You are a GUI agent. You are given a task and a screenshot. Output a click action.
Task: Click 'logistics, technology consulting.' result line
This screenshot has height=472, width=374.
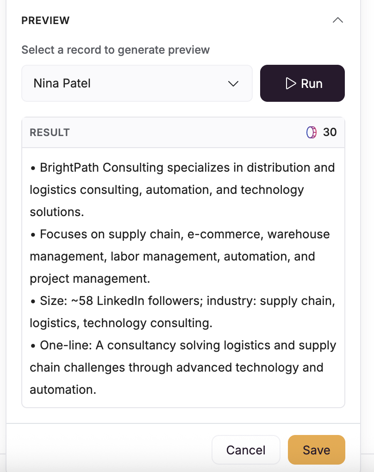point(121,323)
